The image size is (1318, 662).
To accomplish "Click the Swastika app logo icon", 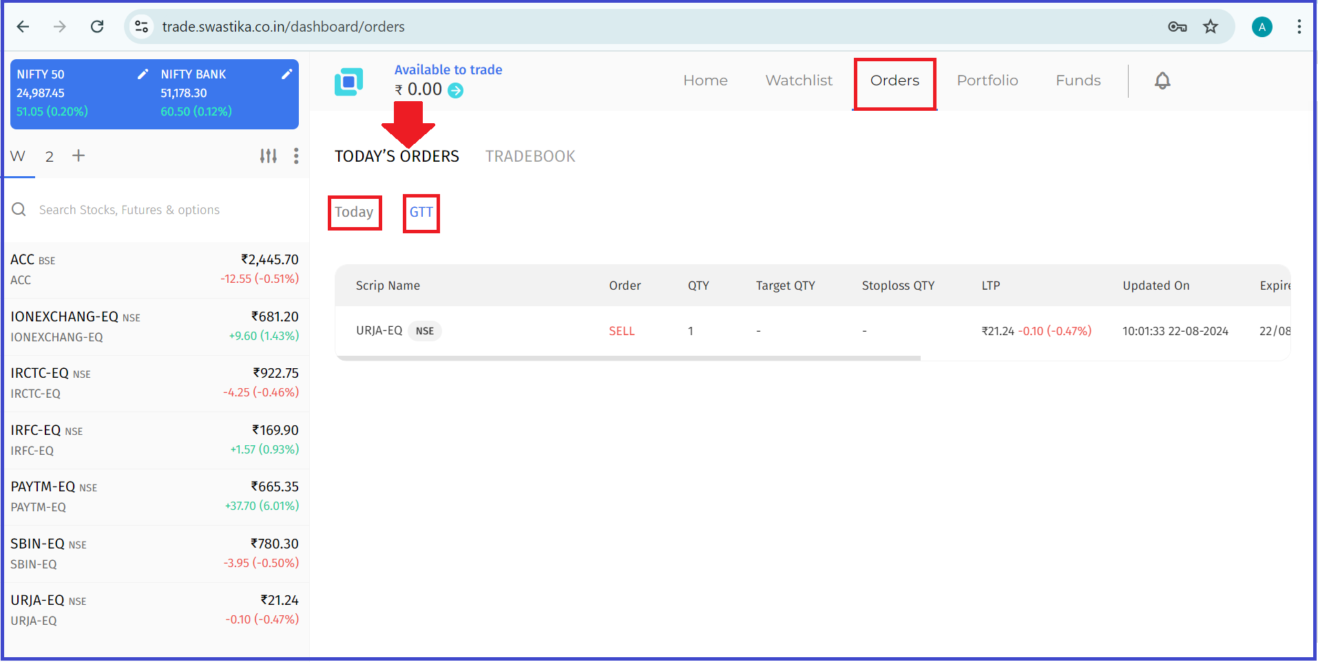I will [348, 82].
